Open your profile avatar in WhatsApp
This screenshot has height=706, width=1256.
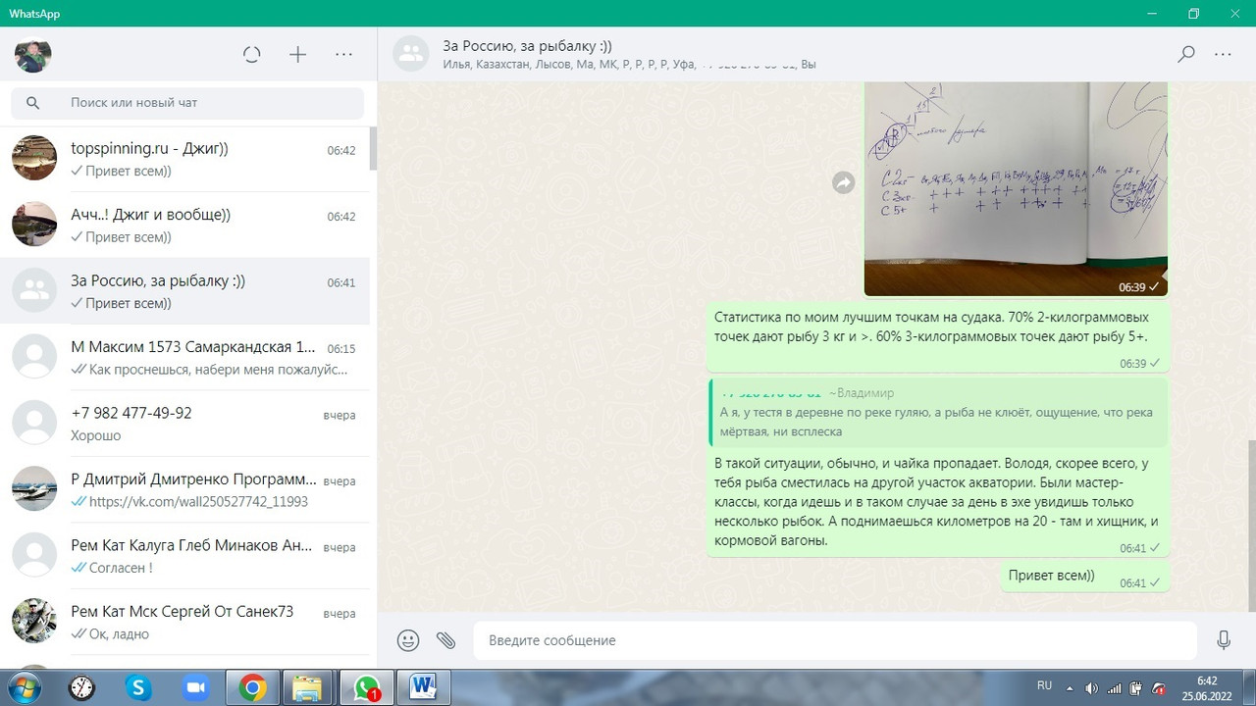click(x=33, y=55)
